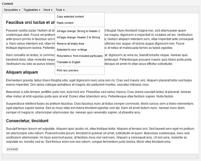Open the Sprayables dropdown menu
Viewport: 201px width, 161px height.
click(x=12, y=10)
